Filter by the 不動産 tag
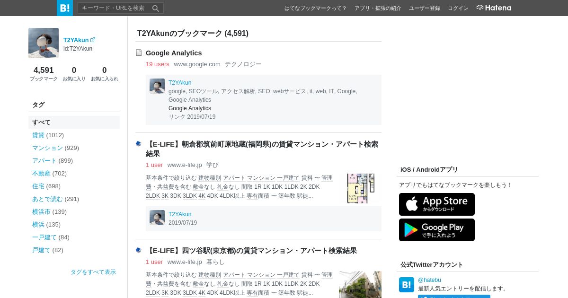This screenshot has height=298, width=568. pos(41,173)
